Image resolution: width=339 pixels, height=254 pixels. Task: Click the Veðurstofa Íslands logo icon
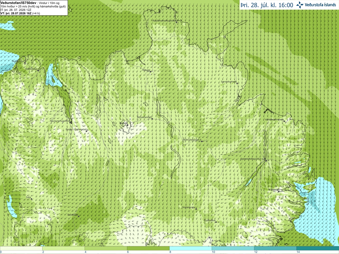pyautogui.click(x=300, y=5)
